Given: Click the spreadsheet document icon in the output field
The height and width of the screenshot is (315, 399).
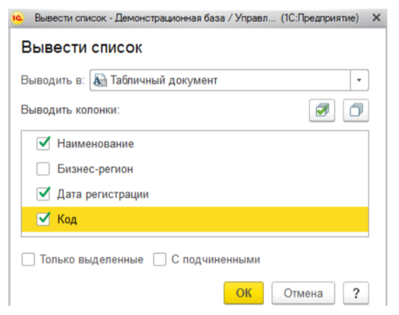Looking at the screenshot, I should pos(100,81).
